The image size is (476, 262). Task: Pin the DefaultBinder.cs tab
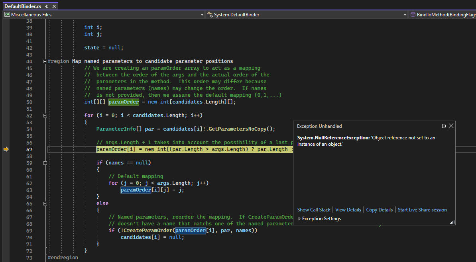point(47,6)
